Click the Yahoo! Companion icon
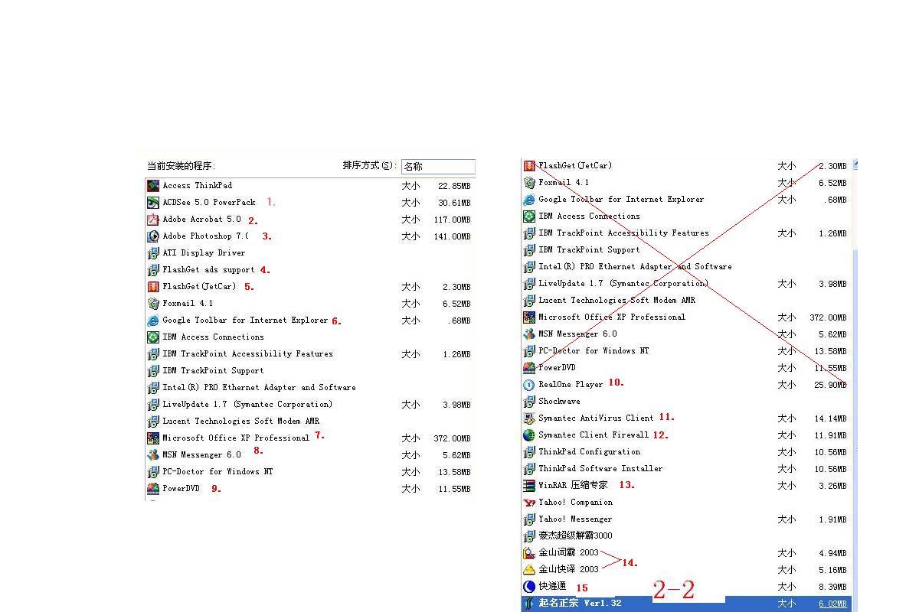The width and height of the screenshot is (919, 612). pyautogui.click(x=529, y=502)
